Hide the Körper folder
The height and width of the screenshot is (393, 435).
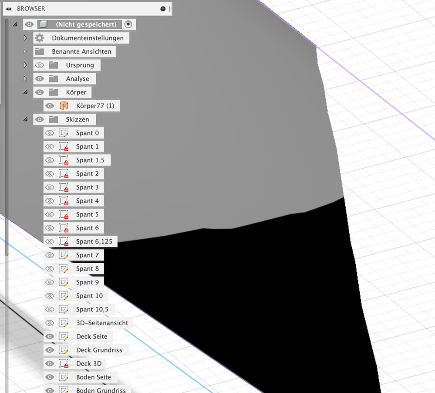pyautogui.click(x=40, y=92)
